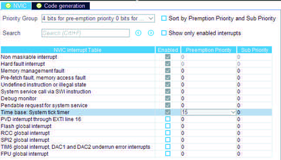Go to next search result arrow
The image size is (281, 160).
151,33
